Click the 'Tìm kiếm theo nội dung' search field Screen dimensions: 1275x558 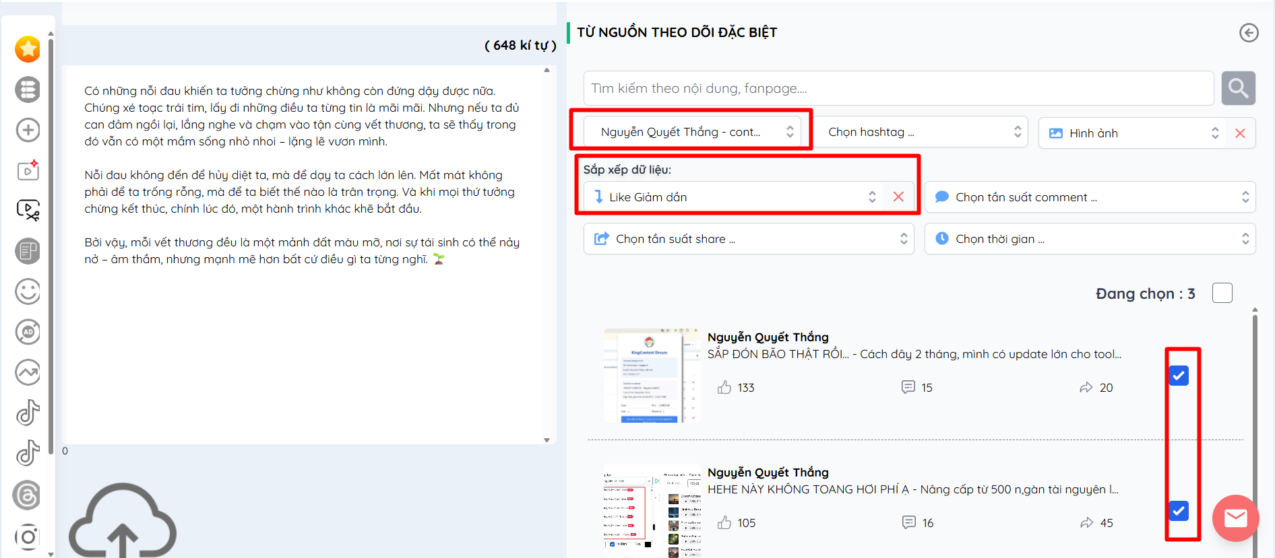(898, 88)
